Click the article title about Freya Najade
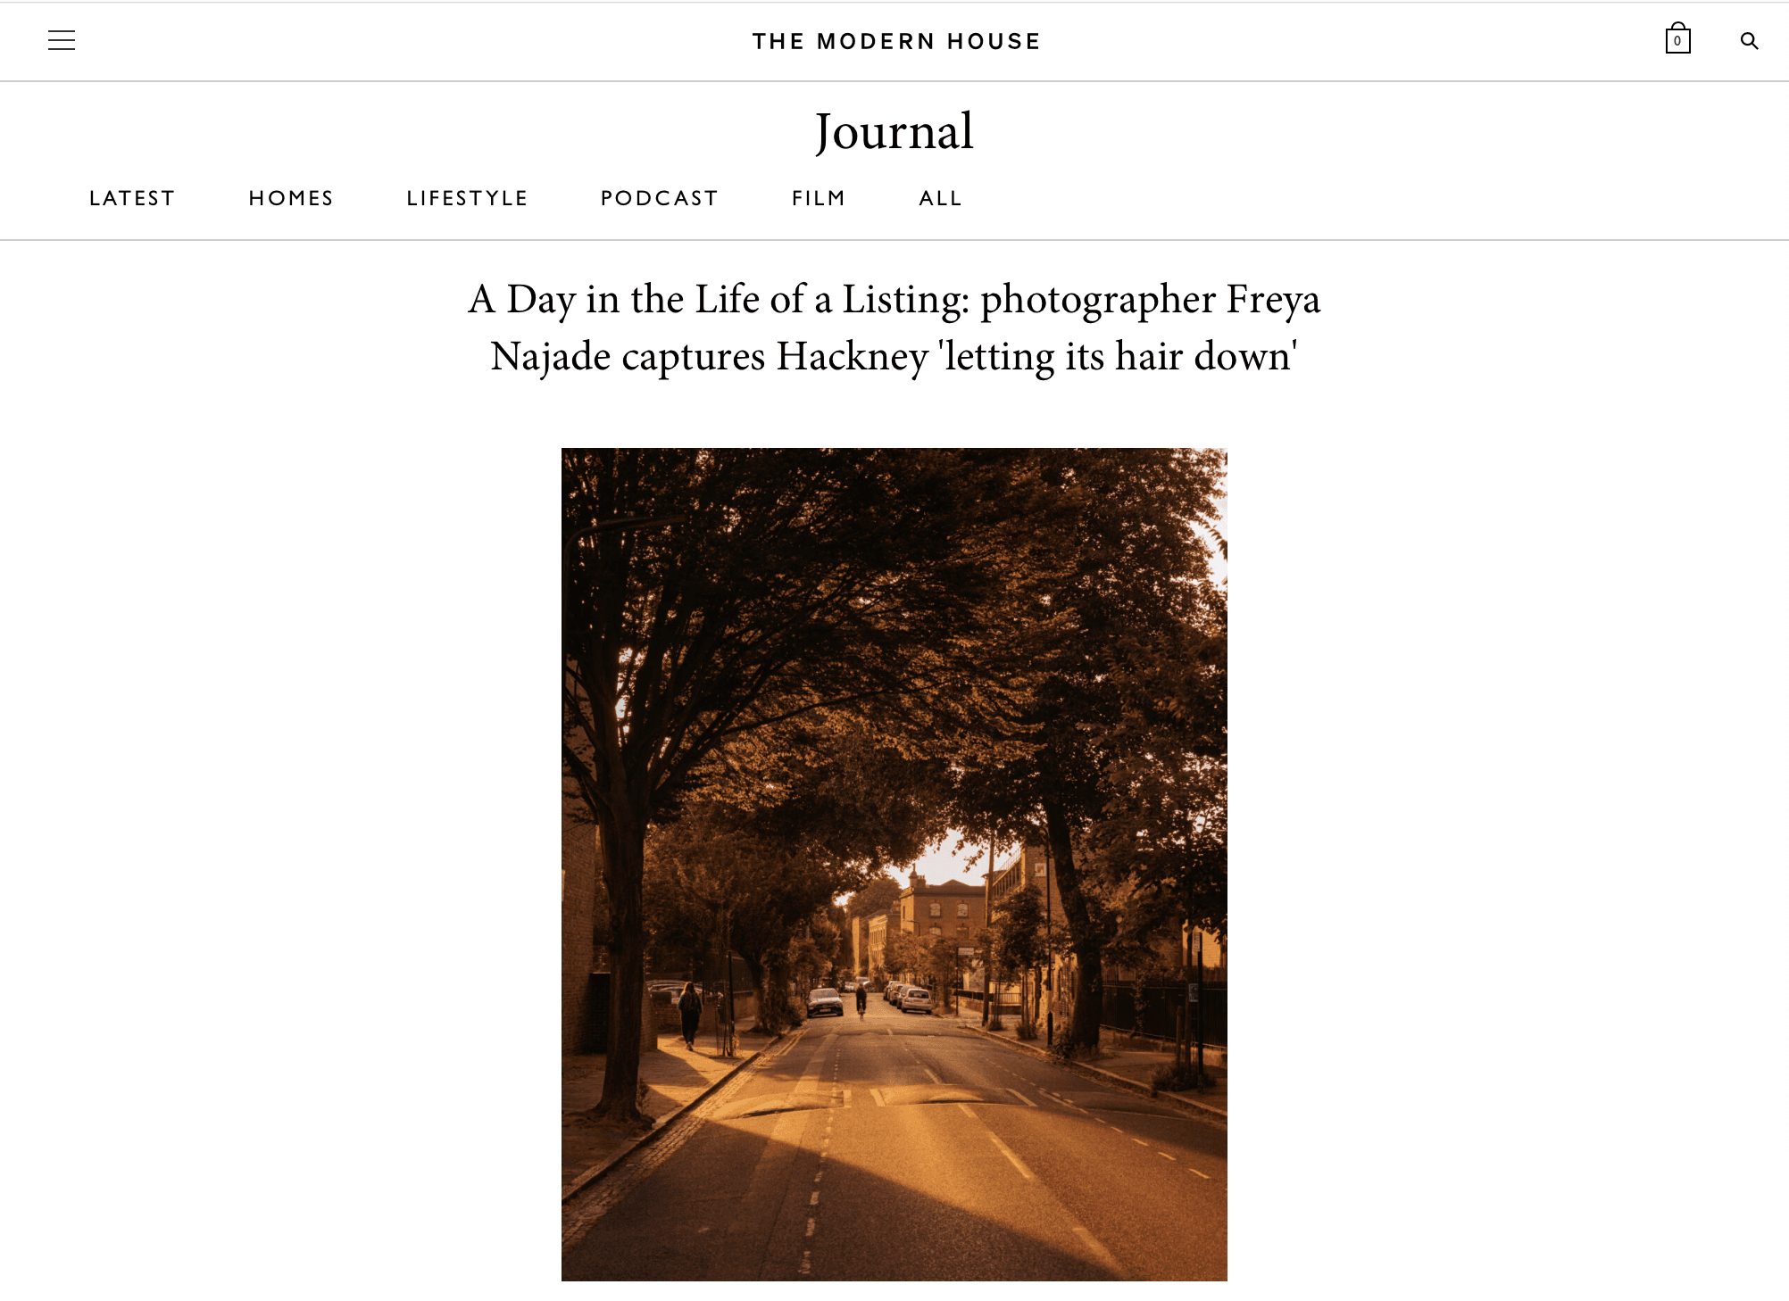1789x1301 pixels. pyautogui.click(x=894, y=327)
